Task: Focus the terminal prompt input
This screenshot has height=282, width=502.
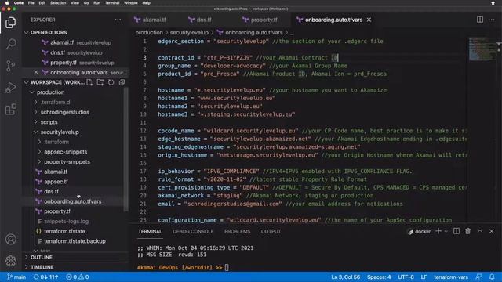Action: pos(227,268)
